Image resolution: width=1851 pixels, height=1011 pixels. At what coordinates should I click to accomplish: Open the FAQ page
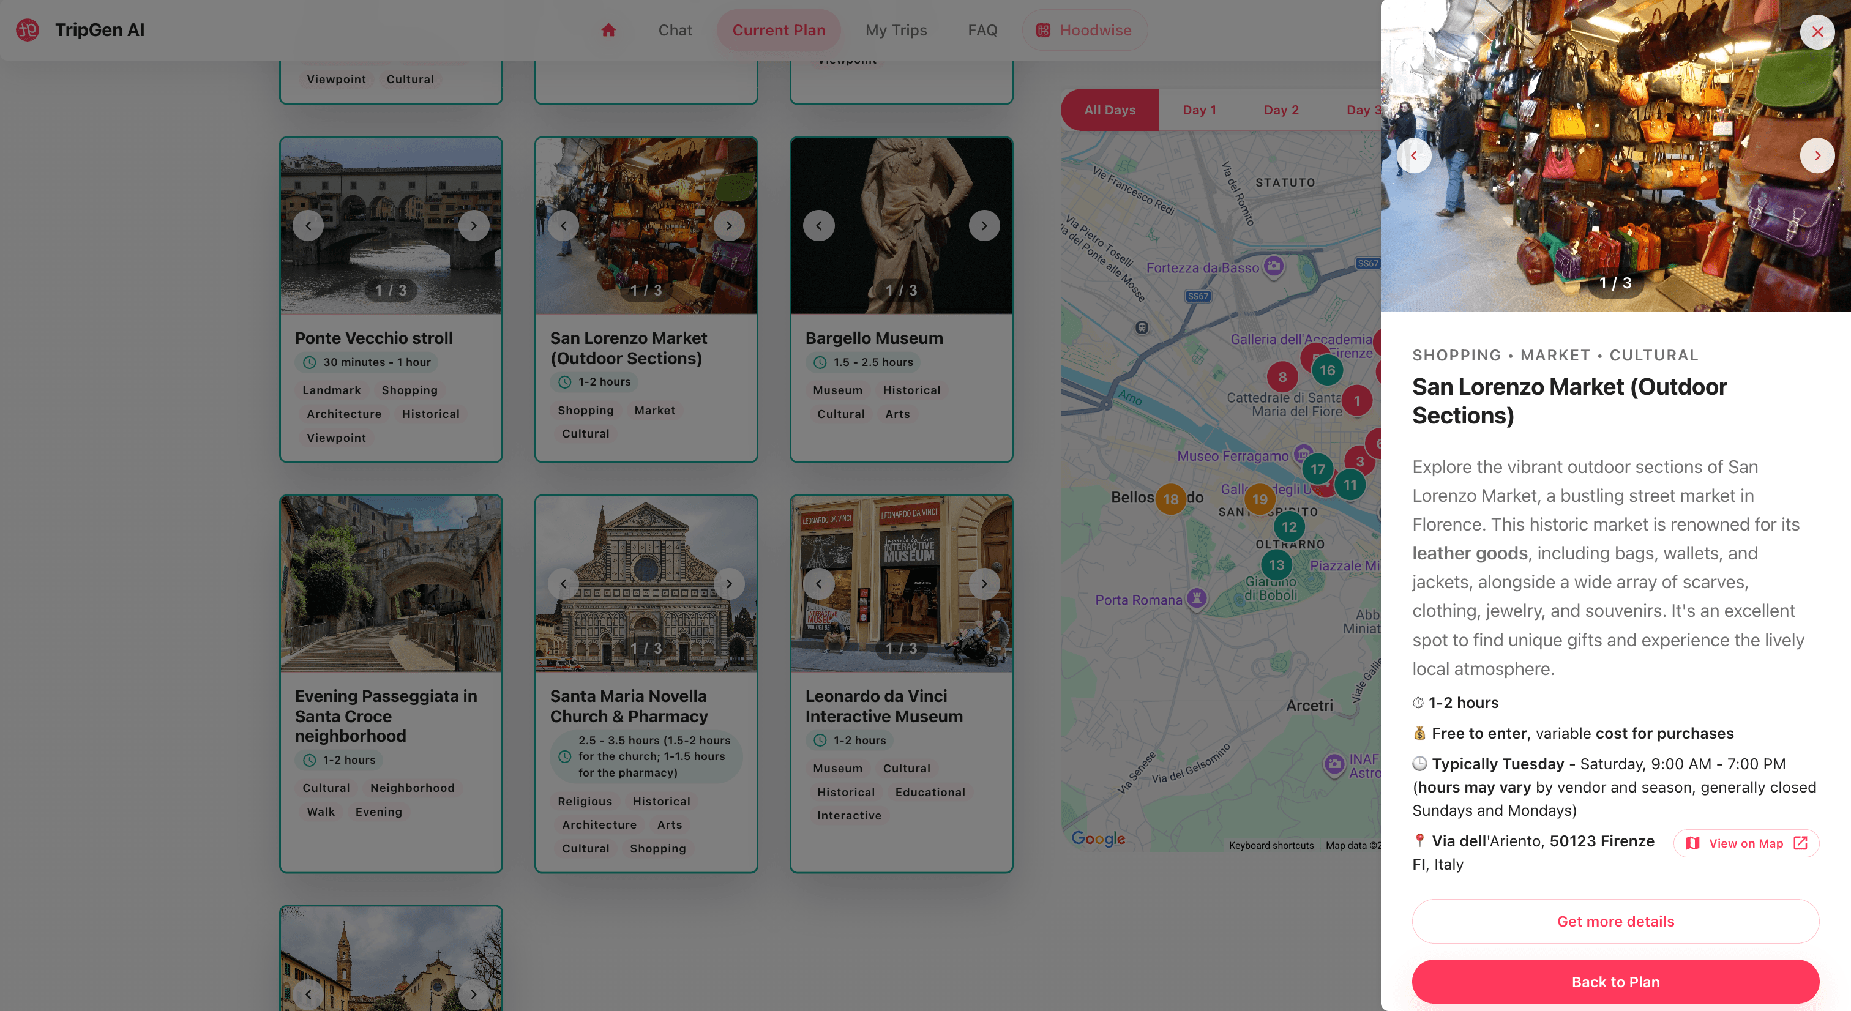982,30
